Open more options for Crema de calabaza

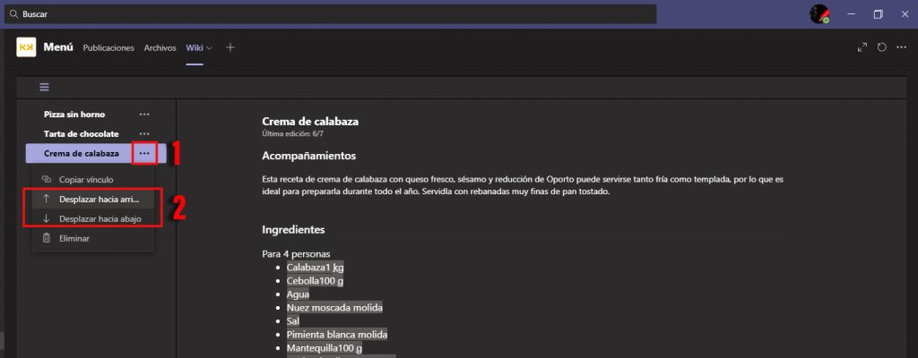(144, 153)
